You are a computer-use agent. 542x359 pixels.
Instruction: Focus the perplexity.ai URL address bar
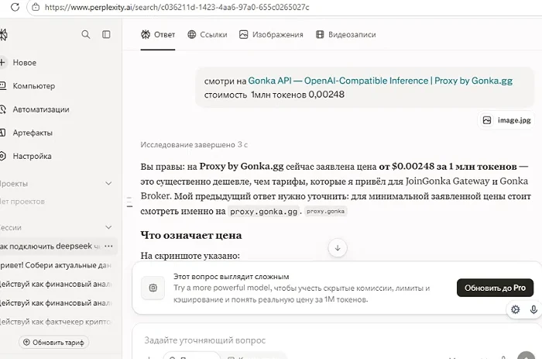[x=177, y=7]
